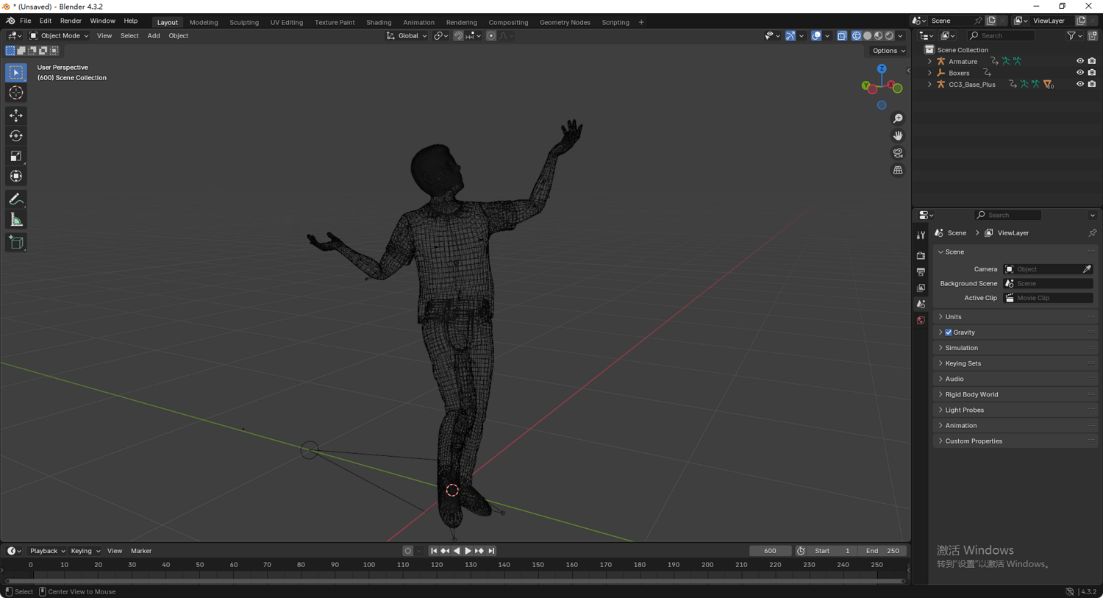Click the End frame field

coord(883,551)
